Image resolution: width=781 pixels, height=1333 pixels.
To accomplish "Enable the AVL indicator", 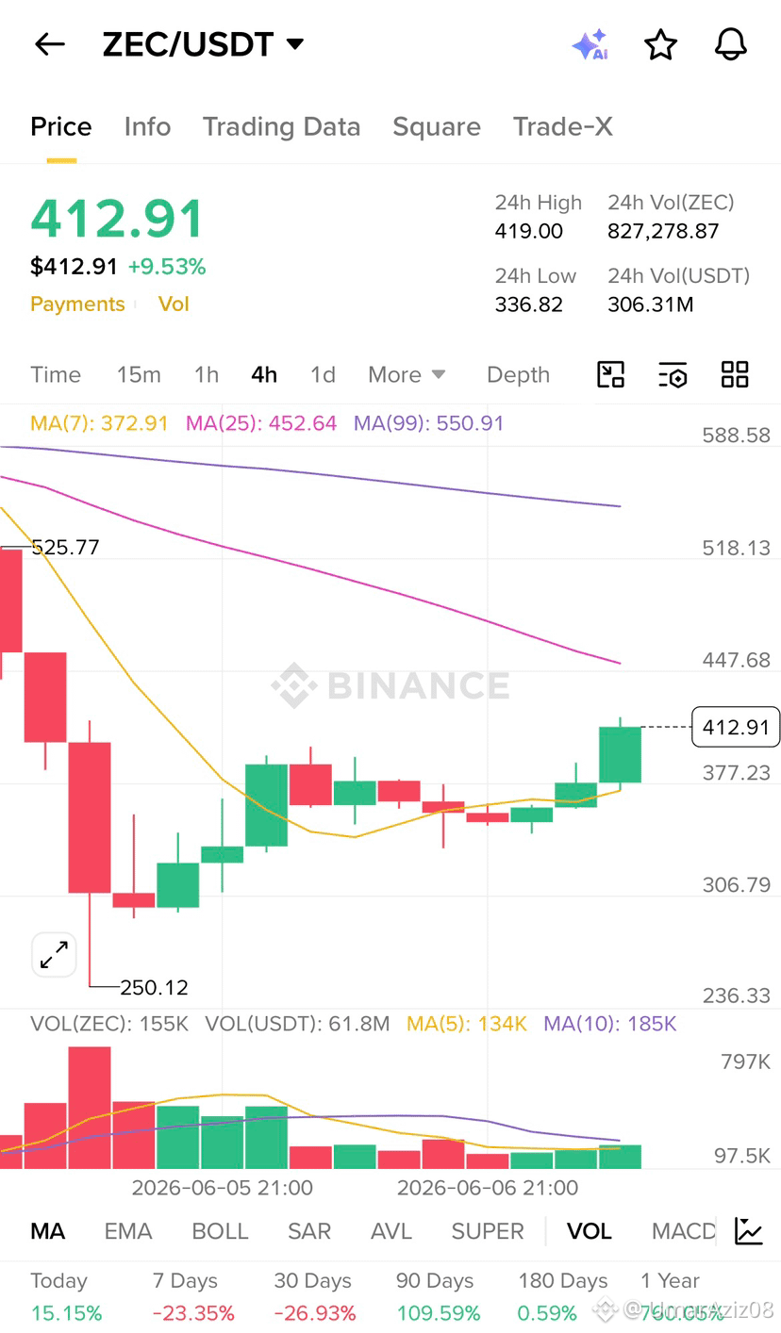I will (391, 1231).
